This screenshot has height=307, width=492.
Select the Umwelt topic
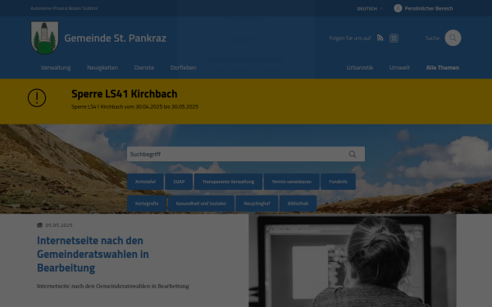coord(399,67)
